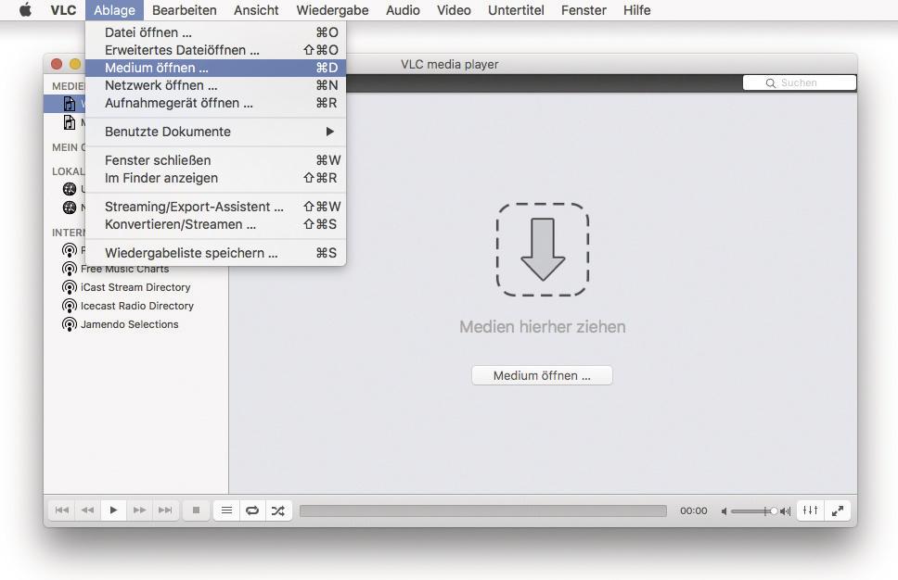Click the dashed drop-zone arrow icon
898x580 pixels.
543,249
